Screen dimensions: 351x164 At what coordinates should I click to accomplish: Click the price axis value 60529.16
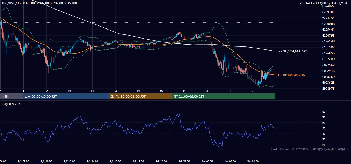328,71
